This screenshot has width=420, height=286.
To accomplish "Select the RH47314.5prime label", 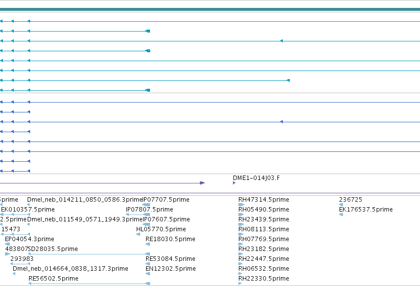I will [264, 200].
